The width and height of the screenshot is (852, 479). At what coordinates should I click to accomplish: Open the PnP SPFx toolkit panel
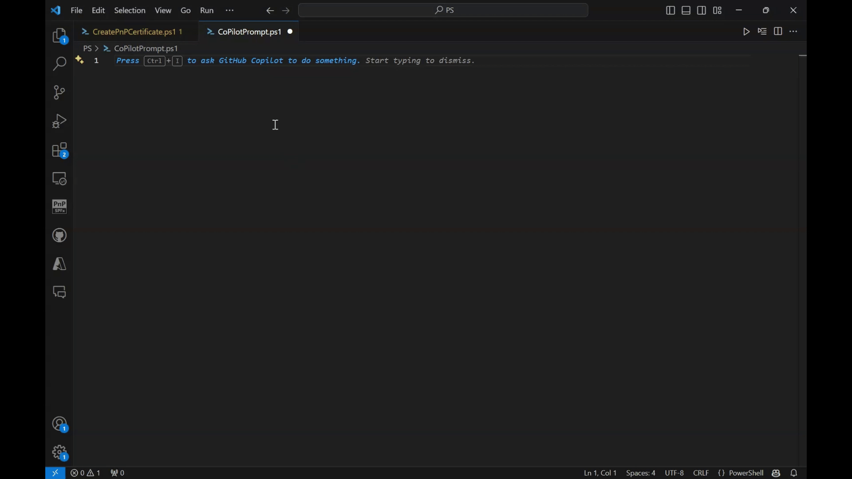pos(59,207)
